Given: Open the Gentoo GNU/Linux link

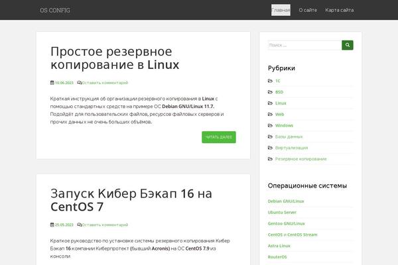Looking at the screenshot, I should [287, 223].
